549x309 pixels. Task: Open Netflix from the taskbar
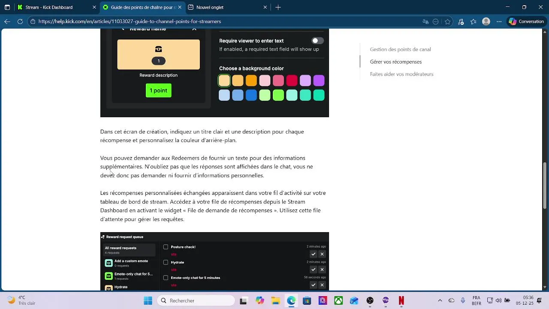tap(401, 301)
